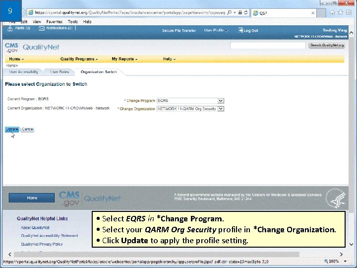
Task: Click the Home breadcrumb link
Action: (11, 66)
